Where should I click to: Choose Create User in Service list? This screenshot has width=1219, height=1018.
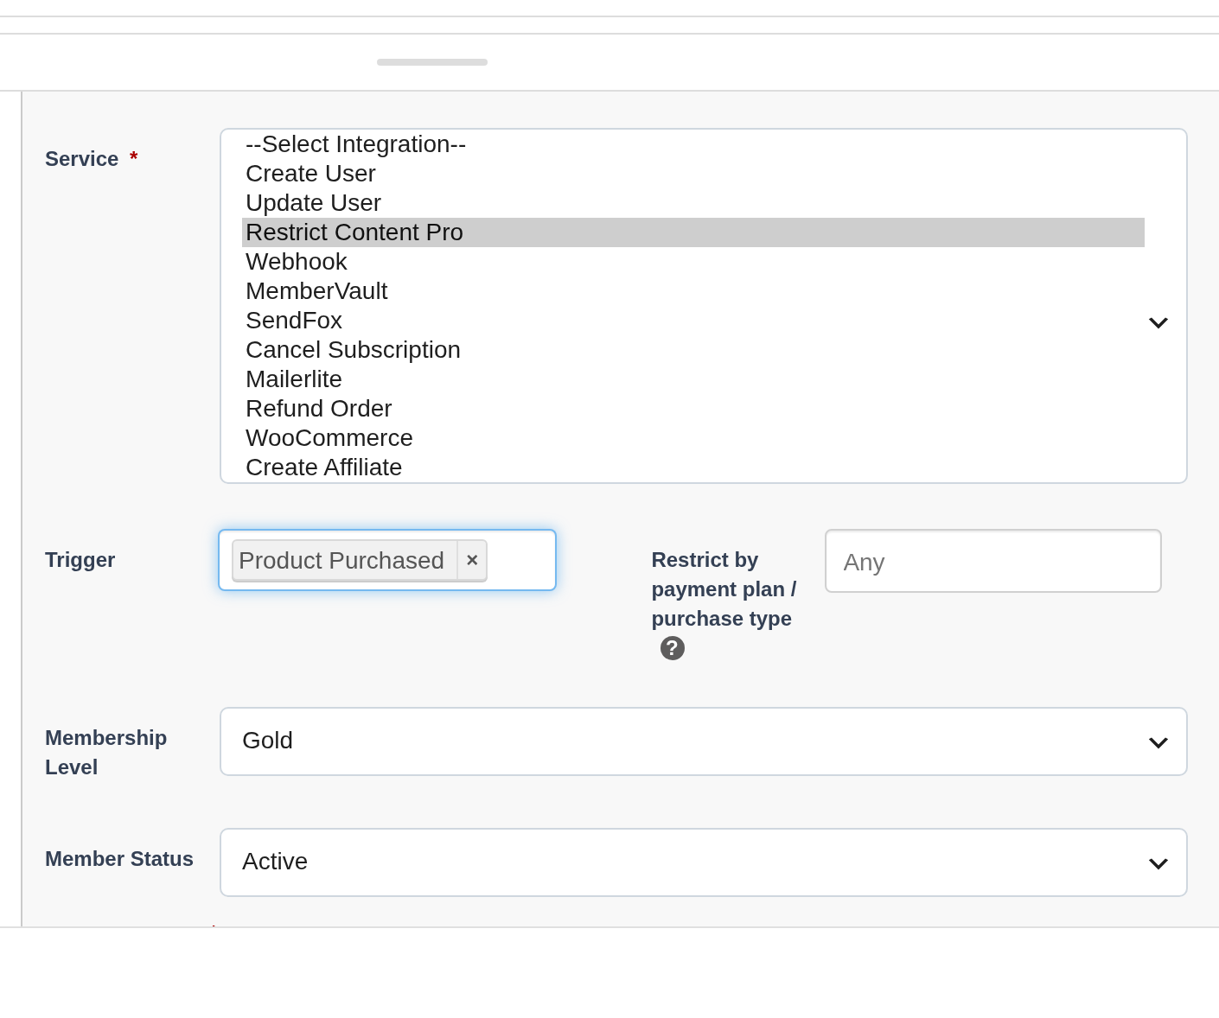pyautogui.click(x=693, y=174)
